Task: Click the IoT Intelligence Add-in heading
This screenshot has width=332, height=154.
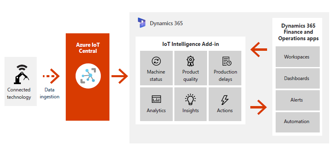Action: click(190, 44)
